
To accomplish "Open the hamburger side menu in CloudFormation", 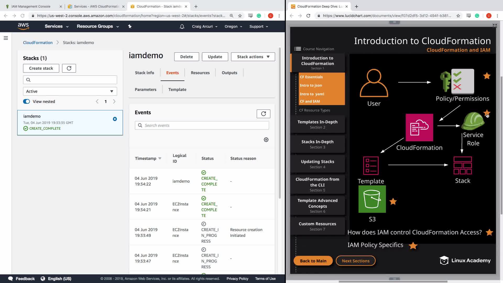I will pos(6,38).
